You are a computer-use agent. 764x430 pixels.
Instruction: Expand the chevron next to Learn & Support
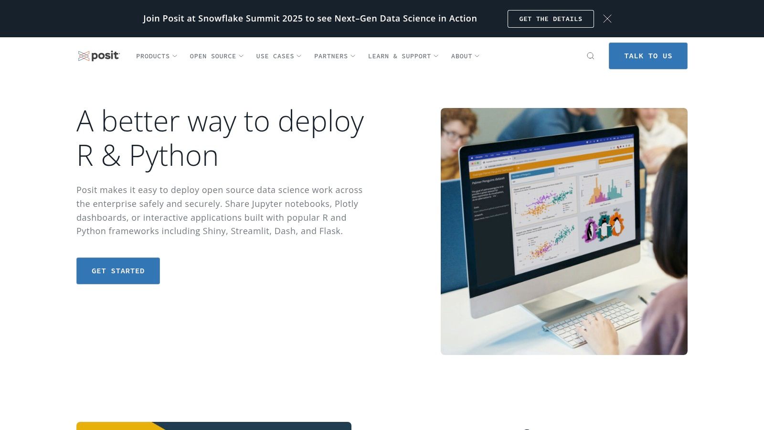(x=436, y=56)
